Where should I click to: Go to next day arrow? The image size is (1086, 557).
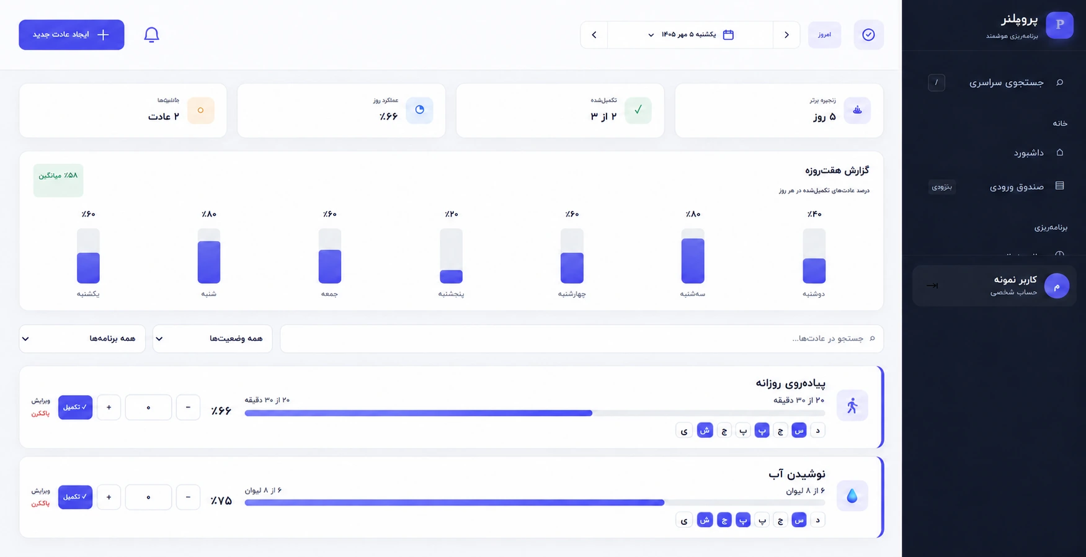pos(594,35)
